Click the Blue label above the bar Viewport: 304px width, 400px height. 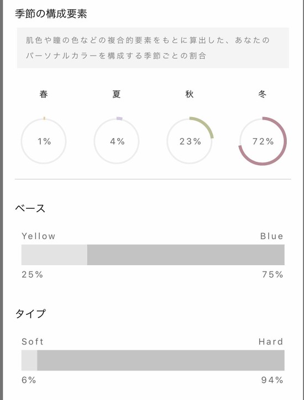pyautogui.click(x=271, y=236)
